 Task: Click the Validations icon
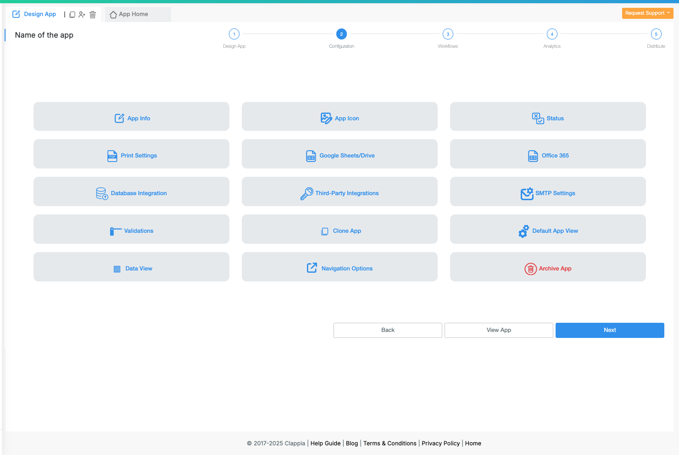[x=116, y=231]
